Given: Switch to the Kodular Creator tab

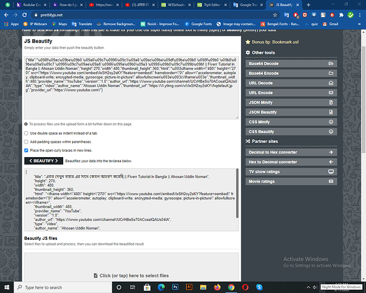Looking at the screenshot, I should 32,5.
